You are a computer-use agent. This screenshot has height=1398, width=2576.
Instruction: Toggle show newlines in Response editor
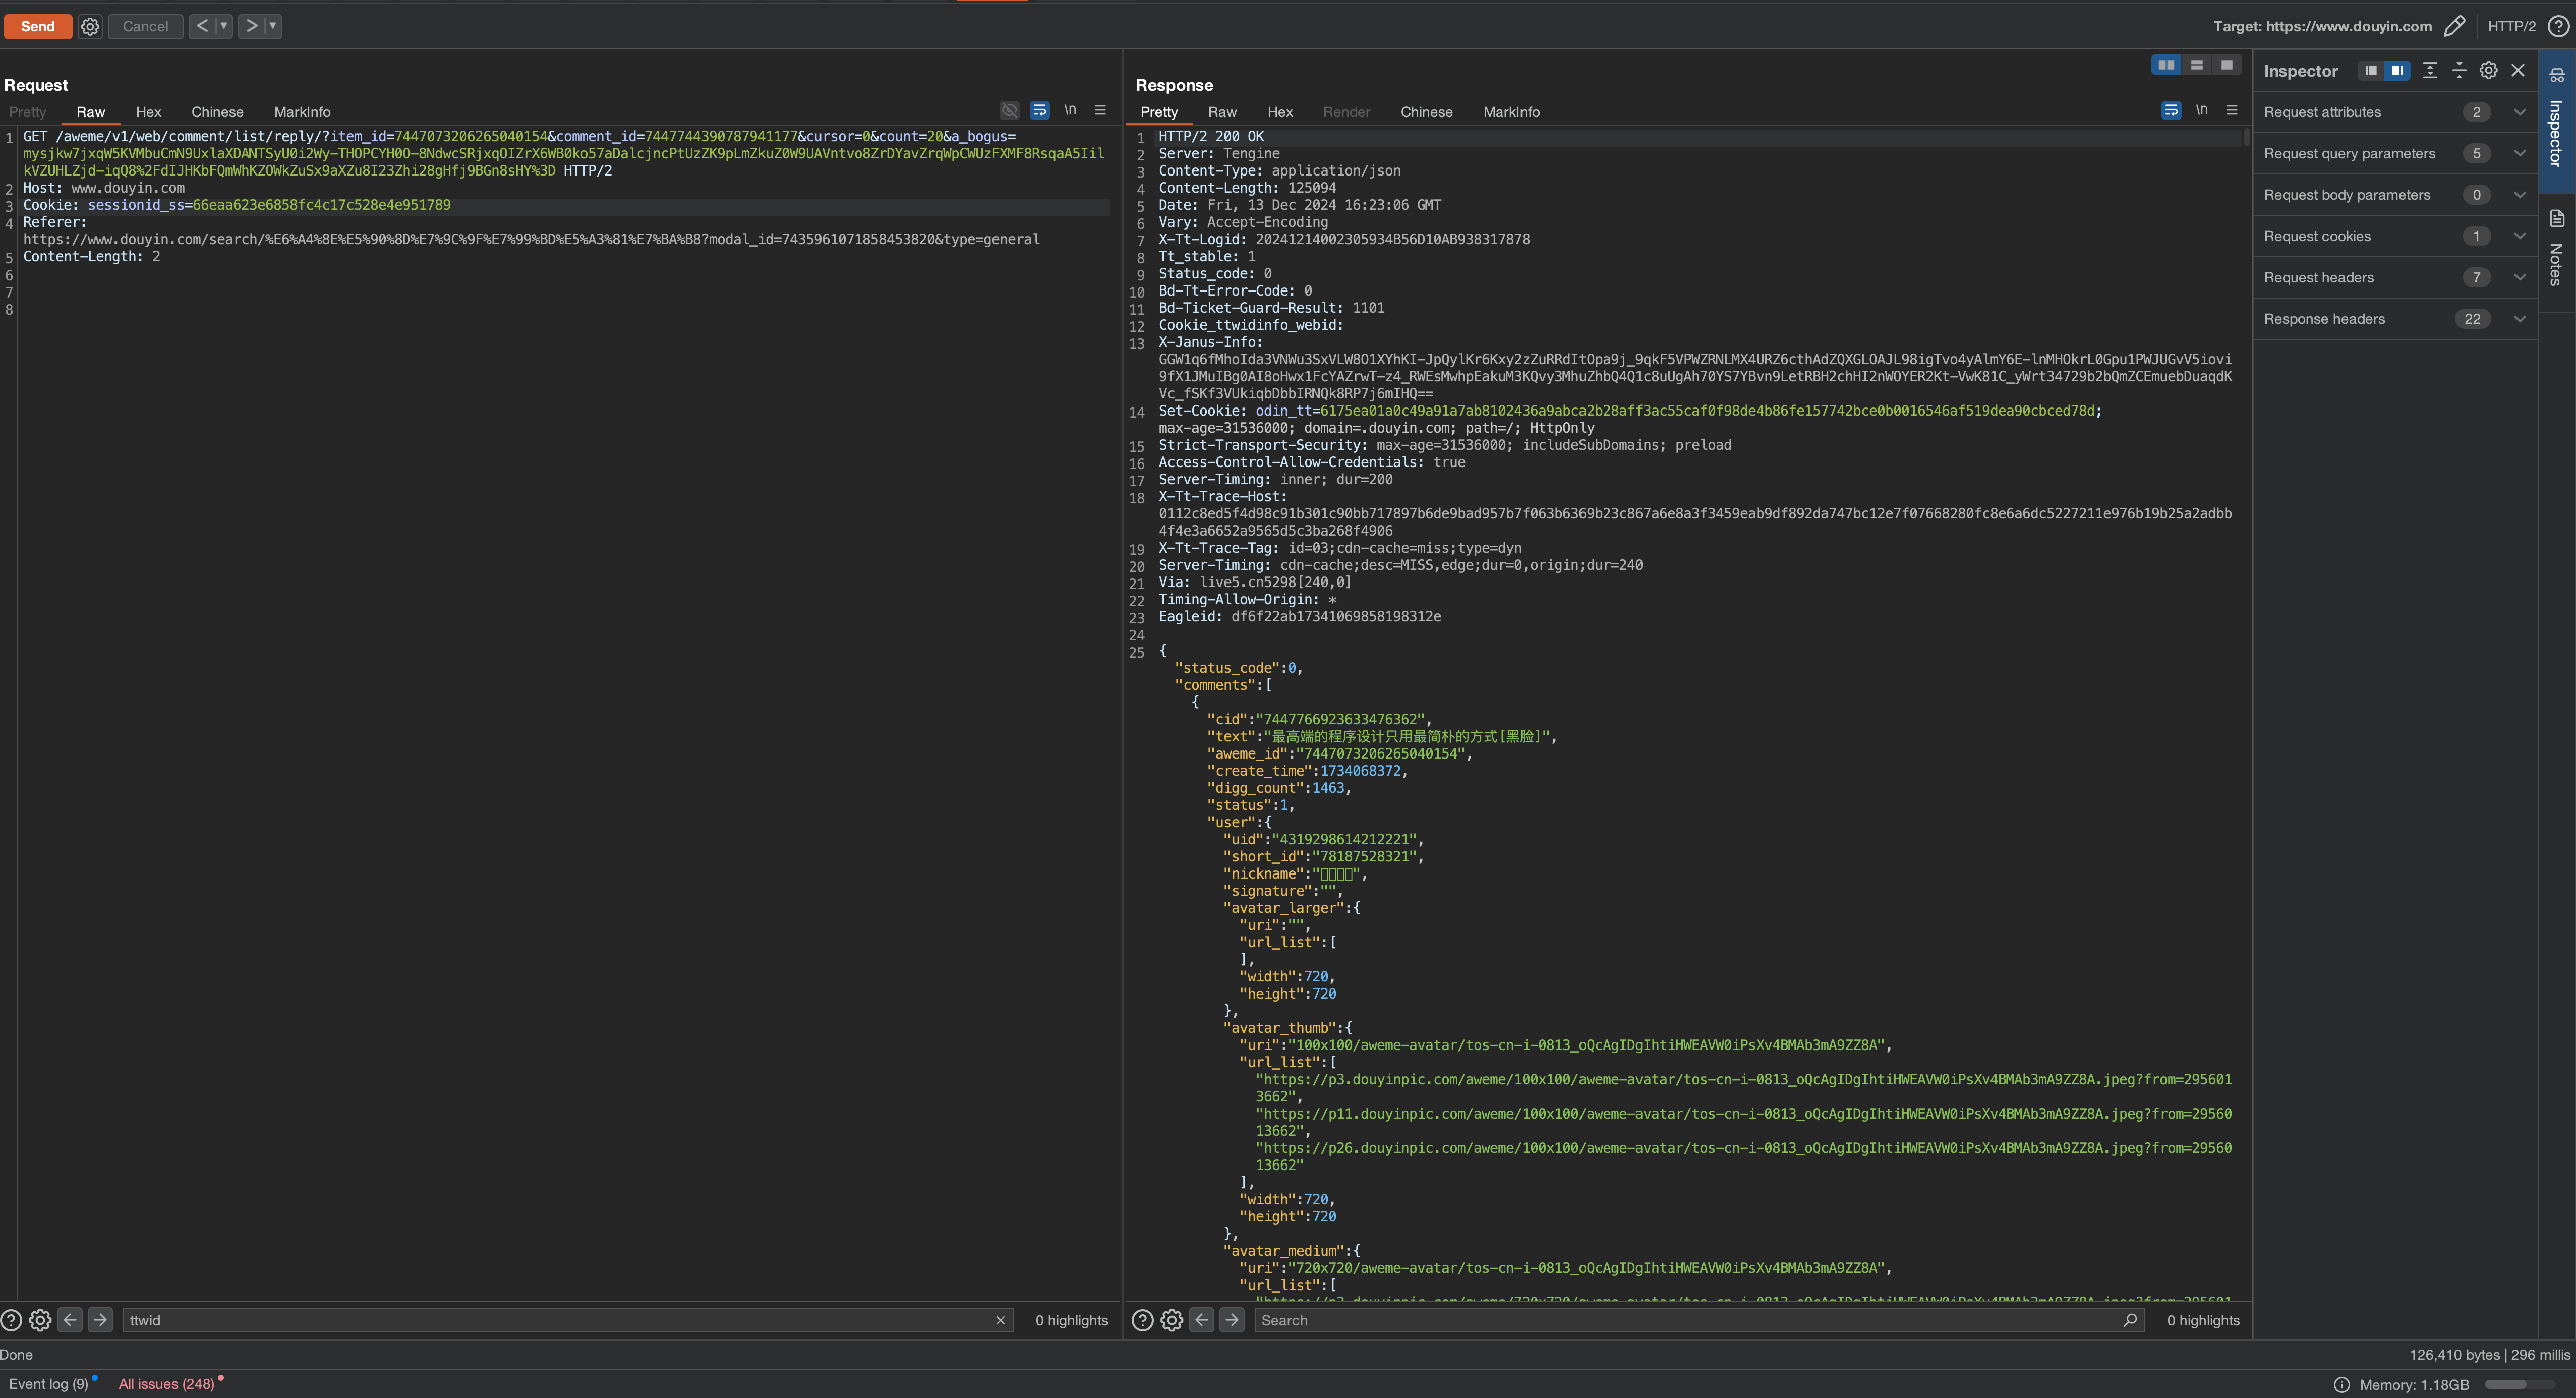(2202, 110)
